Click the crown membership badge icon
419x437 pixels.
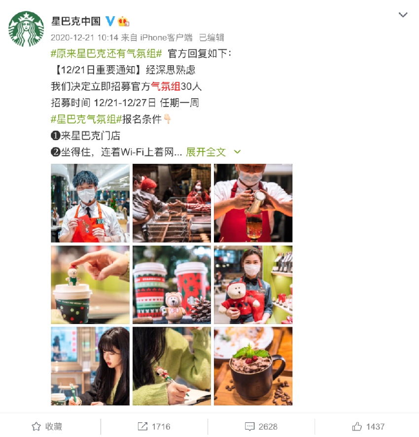123,22
